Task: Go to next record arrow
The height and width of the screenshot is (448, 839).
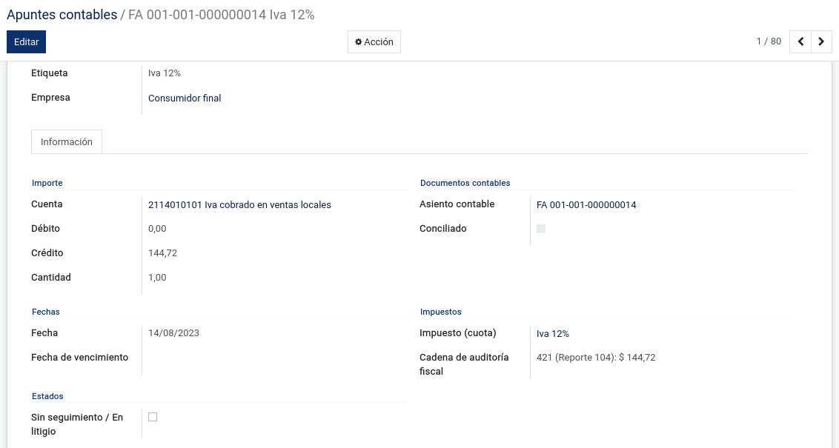Action: 821,41
